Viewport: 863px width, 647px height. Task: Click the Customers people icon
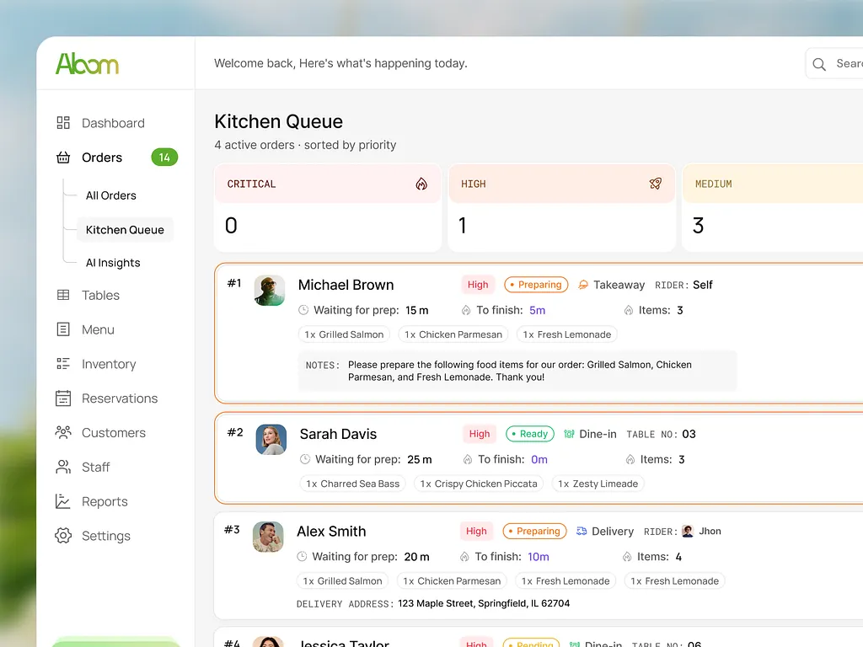[x=63, y=432]
